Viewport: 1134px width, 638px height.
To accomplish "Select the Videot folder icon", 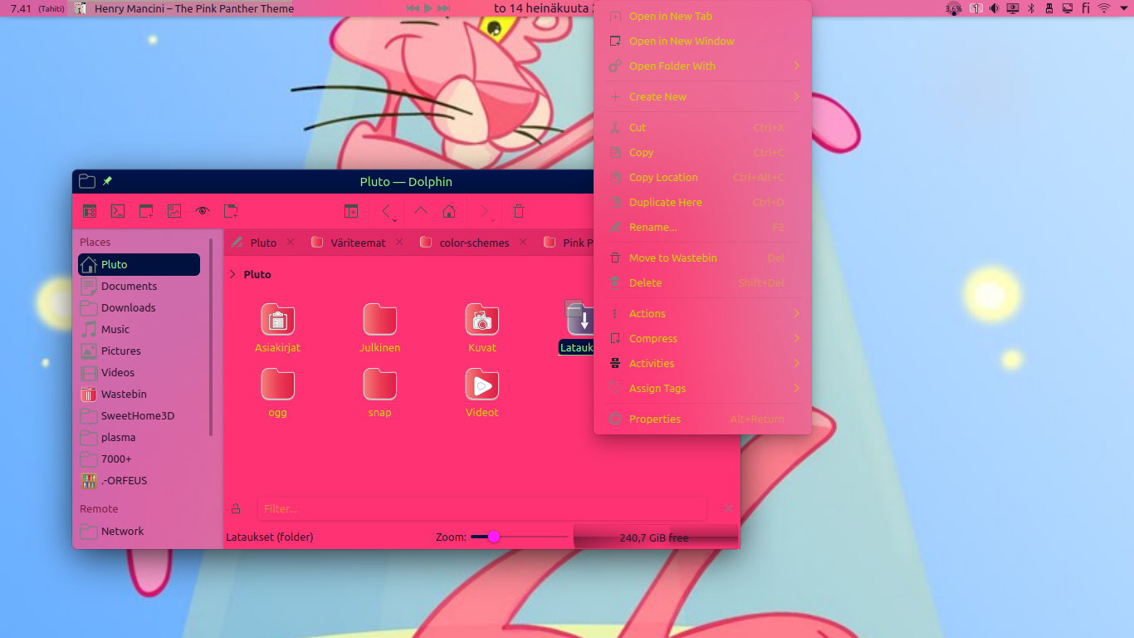I will coord(482,384).
